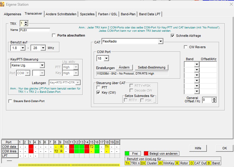Toggle the CW Revers checkbox
Image resolution: width=234 pixels, height=167 pixels.
click(x=186, y=47)
